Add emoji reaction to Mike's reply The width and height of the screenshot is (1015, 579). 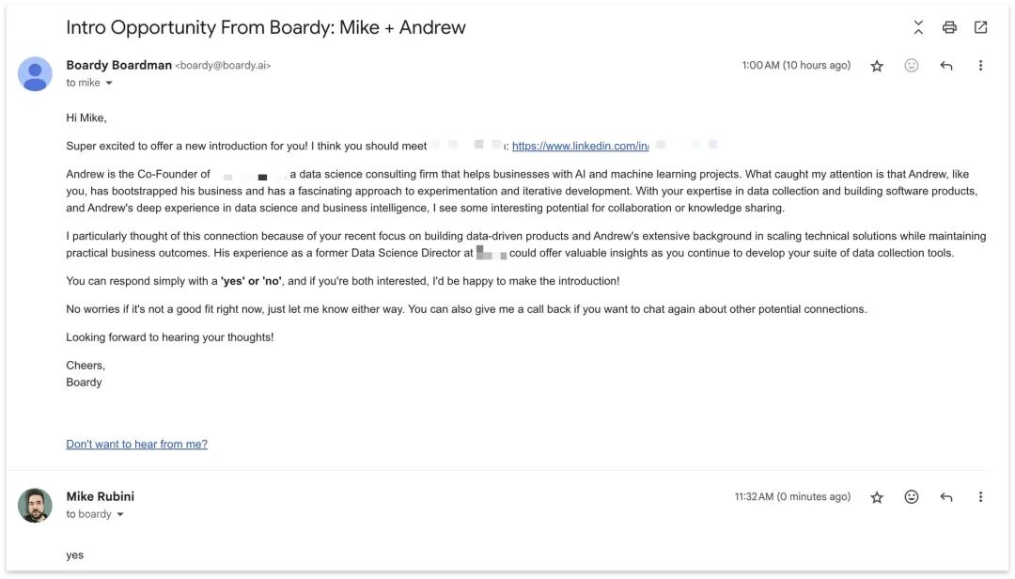pos(912,496)
